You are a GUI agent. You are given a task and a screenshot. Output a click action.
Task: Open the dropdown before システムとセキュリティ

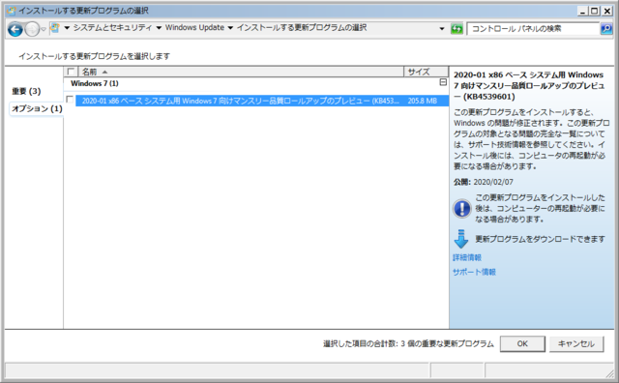tap(67, 28)
